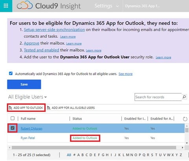
Task: Click the Add App for All Eligible Users icon
Action: point(49,108)
